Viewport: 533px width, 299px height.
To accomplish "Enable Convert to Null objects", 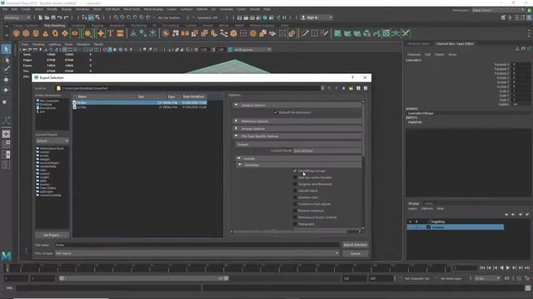I will 295,204.
